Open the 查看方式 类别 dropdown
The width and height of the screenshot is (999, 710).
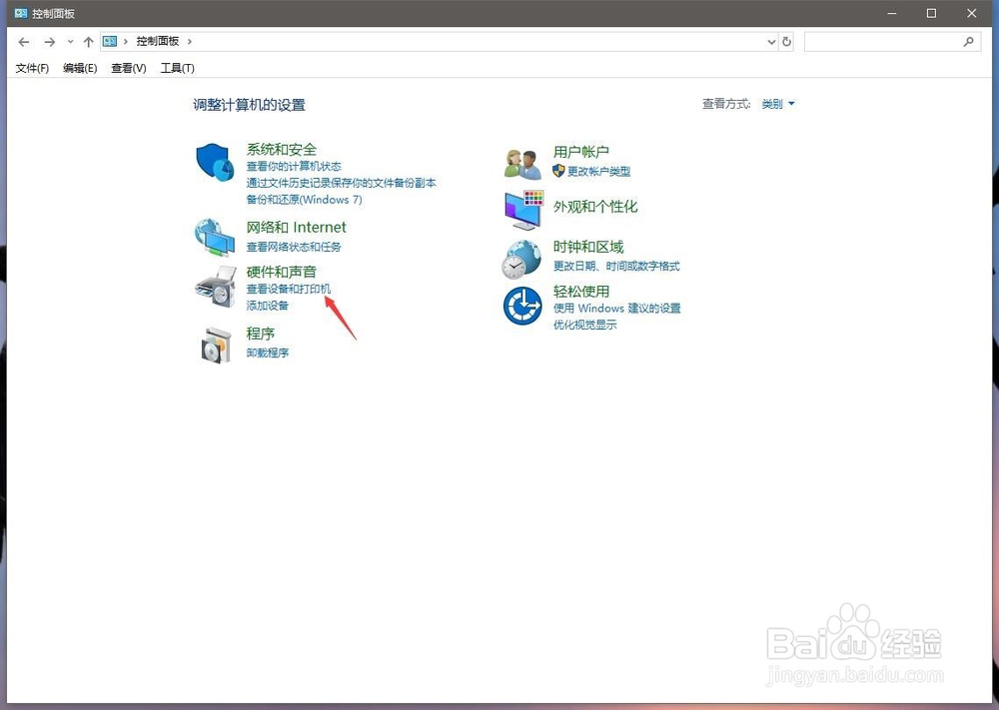[x=777, y=104]
